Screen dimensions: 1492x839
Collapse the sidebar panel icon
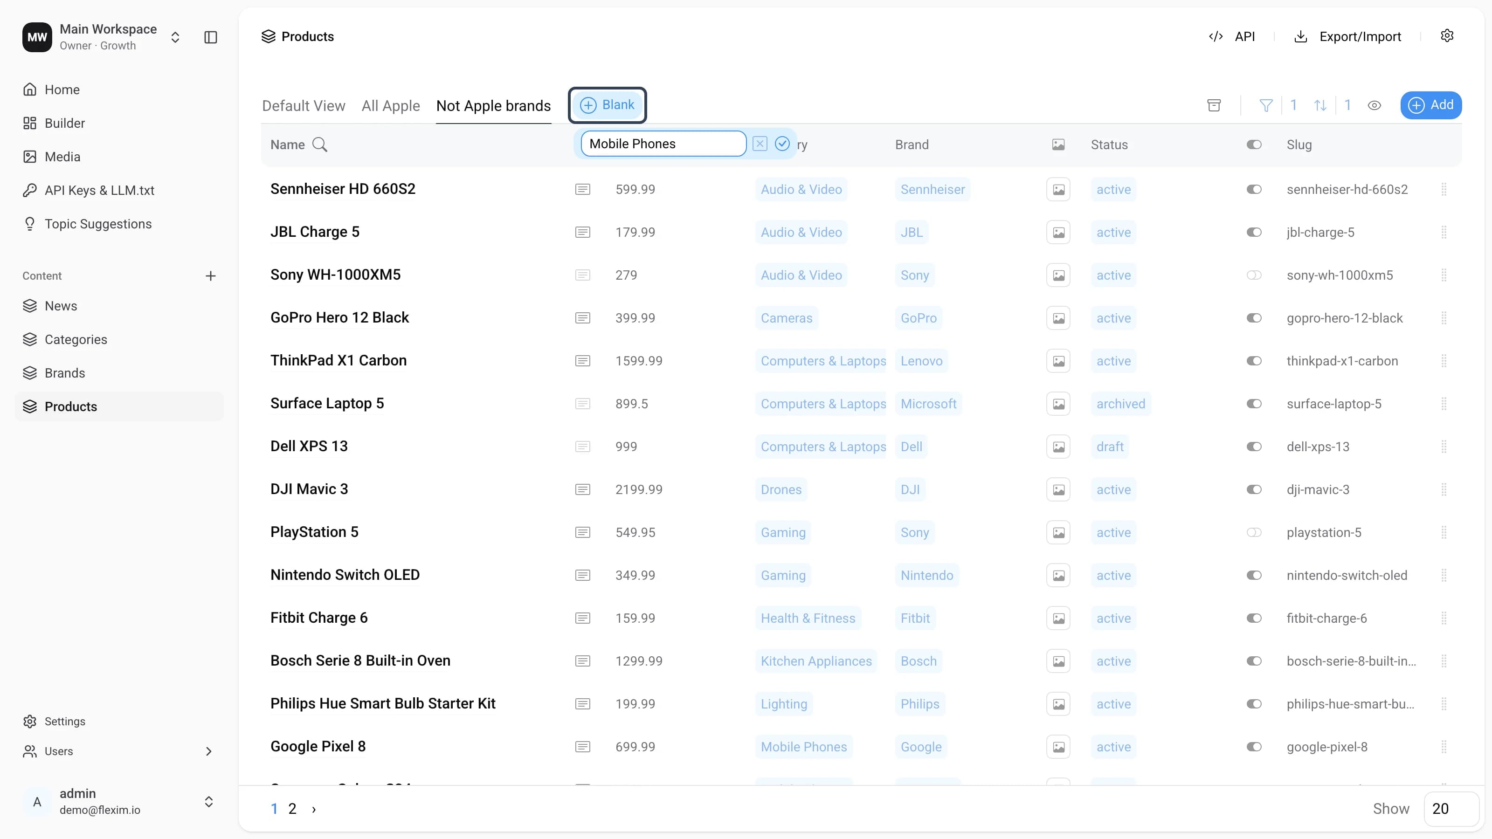tap(211, 37)
